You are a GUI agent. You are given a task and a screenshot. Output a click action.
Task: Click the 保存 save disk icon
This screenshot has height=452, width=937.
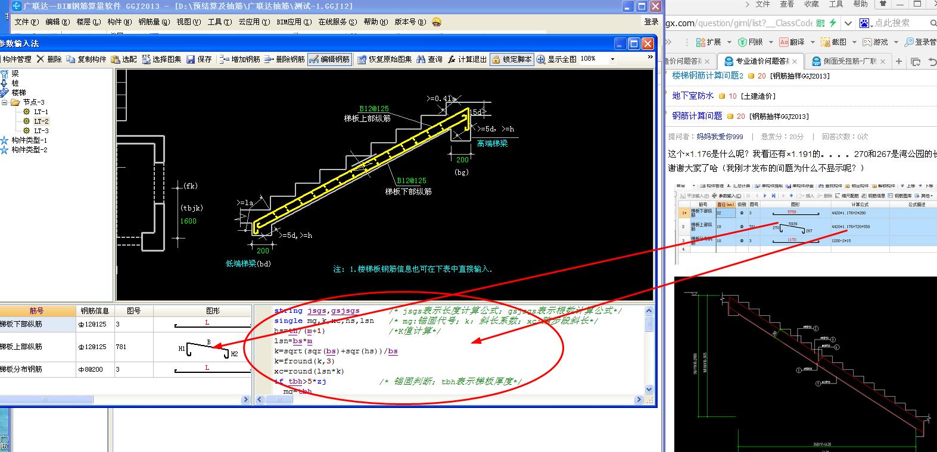(191, 59)
